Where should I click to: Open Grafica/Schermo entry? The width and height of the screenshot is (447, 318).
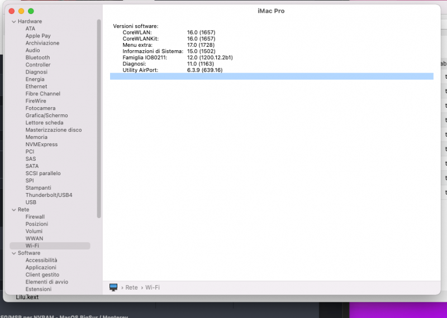click(x=47, y=115)
